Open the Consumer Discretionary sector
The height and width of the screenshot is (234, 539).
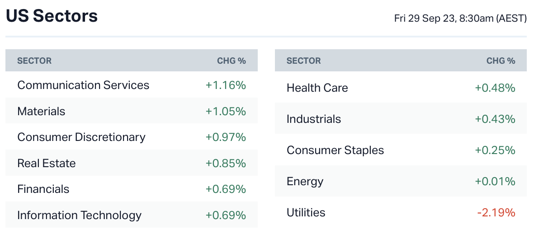pyautogui.click(x=81, y=137)
